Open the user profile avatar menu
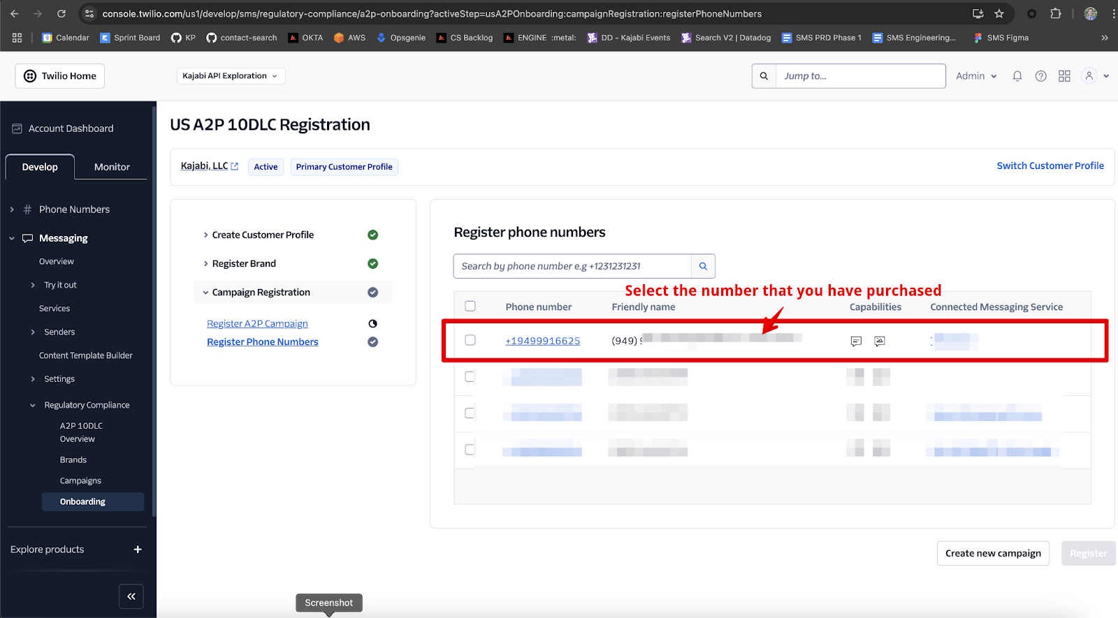The height and width of the screenshot is (618, 1118). point(1094,76)
